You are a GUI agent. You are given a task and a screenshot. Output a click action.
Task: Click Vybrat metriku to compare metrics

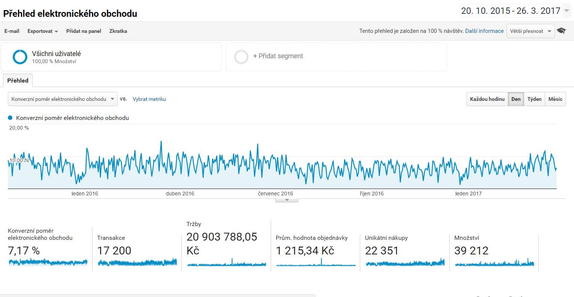pos(149,99)
